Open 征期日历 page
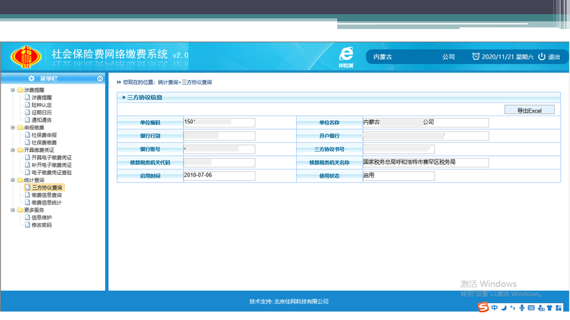The height and width of the screenshot is (320, 570). pos(42,113)
